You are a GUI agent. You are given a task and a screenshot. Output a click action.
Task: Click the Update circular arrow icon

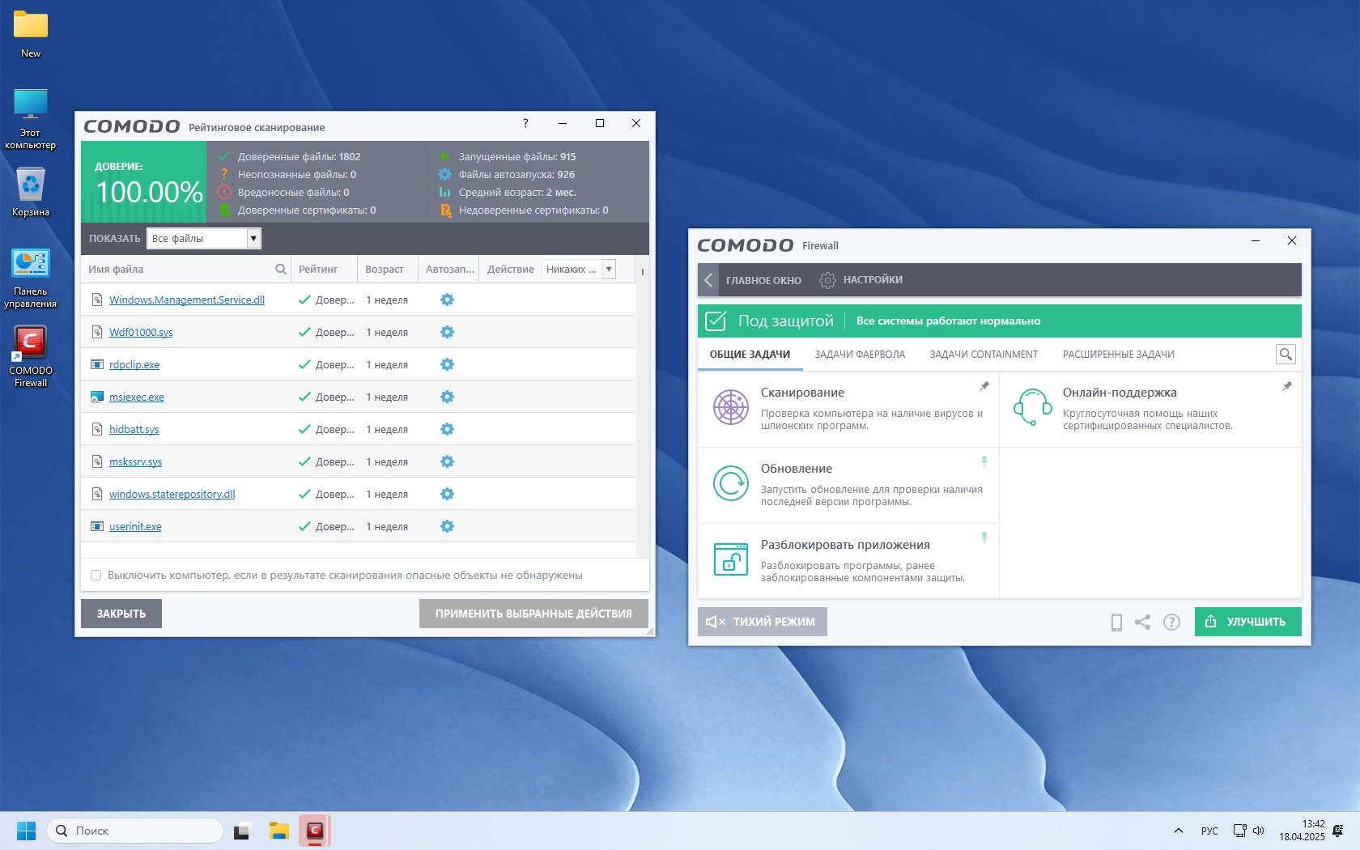click(730, 483)
